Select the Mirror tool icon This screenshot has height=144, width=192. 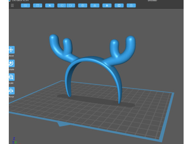[x=12, y=91]
